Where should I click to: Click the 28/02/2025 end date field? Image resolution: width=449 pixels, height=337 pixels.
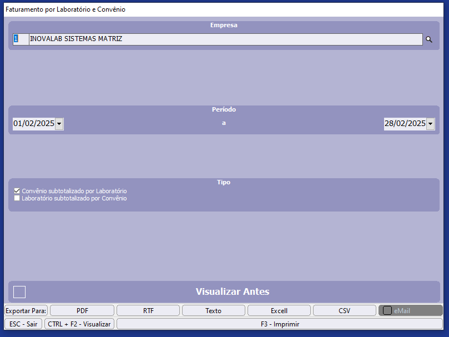(x=405, y=124)
